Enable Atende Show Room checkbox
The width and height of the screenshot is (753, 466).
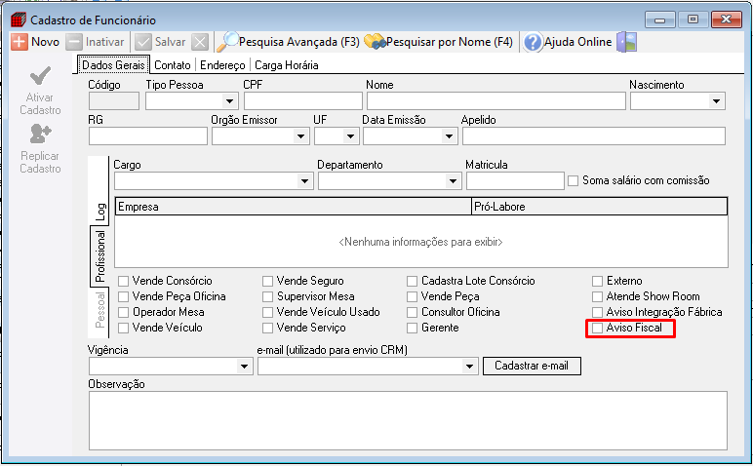(597, 296)
